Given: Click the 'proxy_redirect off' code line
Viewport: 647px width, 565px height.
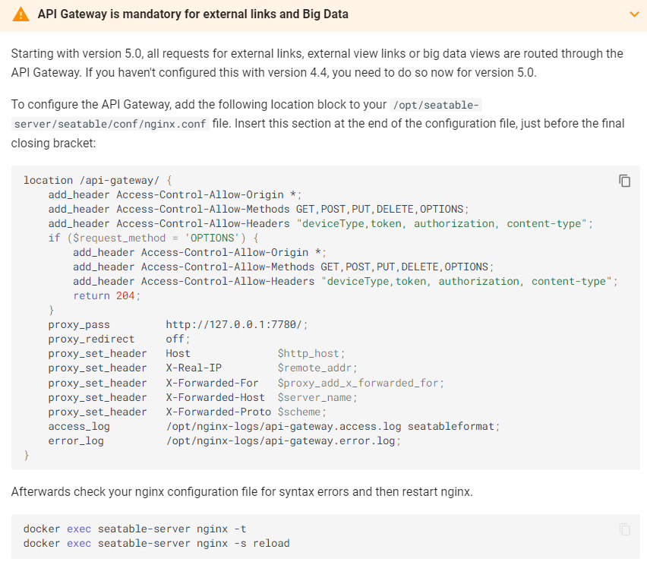Looking at the screenshot, I should pyautogui.click(x=119, y=339).
